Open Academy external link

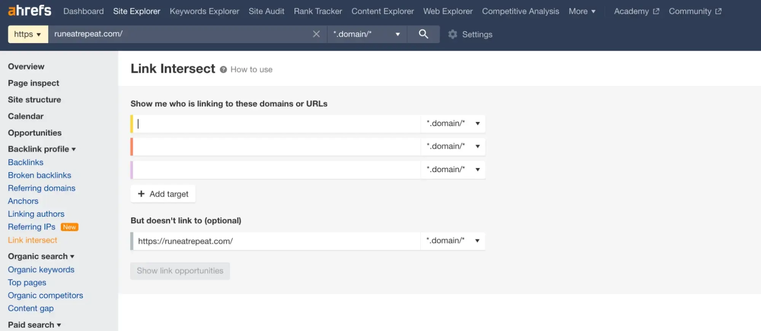click(x=636, y=11)
